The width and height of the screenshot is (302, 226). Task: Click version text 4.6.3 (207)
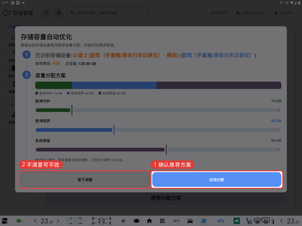[219, 13]
